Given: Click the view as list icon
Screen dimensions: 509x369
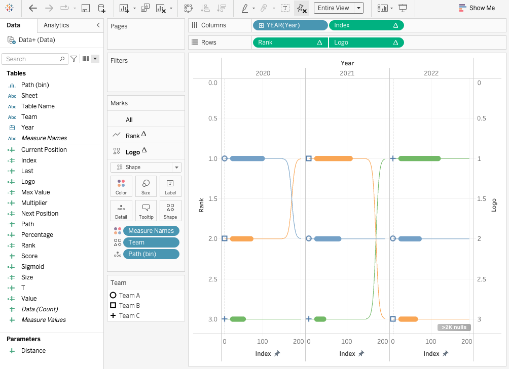Looking at the screenshot, I should [x=86, y=59].
